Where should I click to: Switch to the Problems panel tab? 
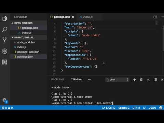click(x=58, y=79)
